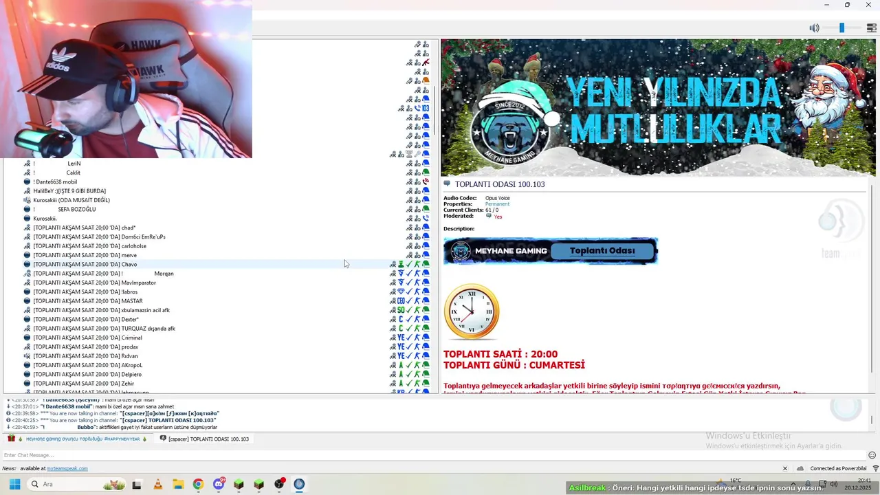
Task: Click the clock image in description
Action: pos(472,311)
